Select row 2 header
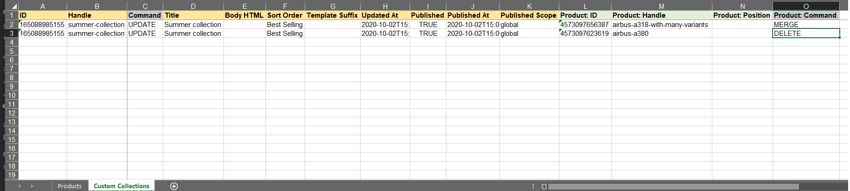 coord(11,24)
